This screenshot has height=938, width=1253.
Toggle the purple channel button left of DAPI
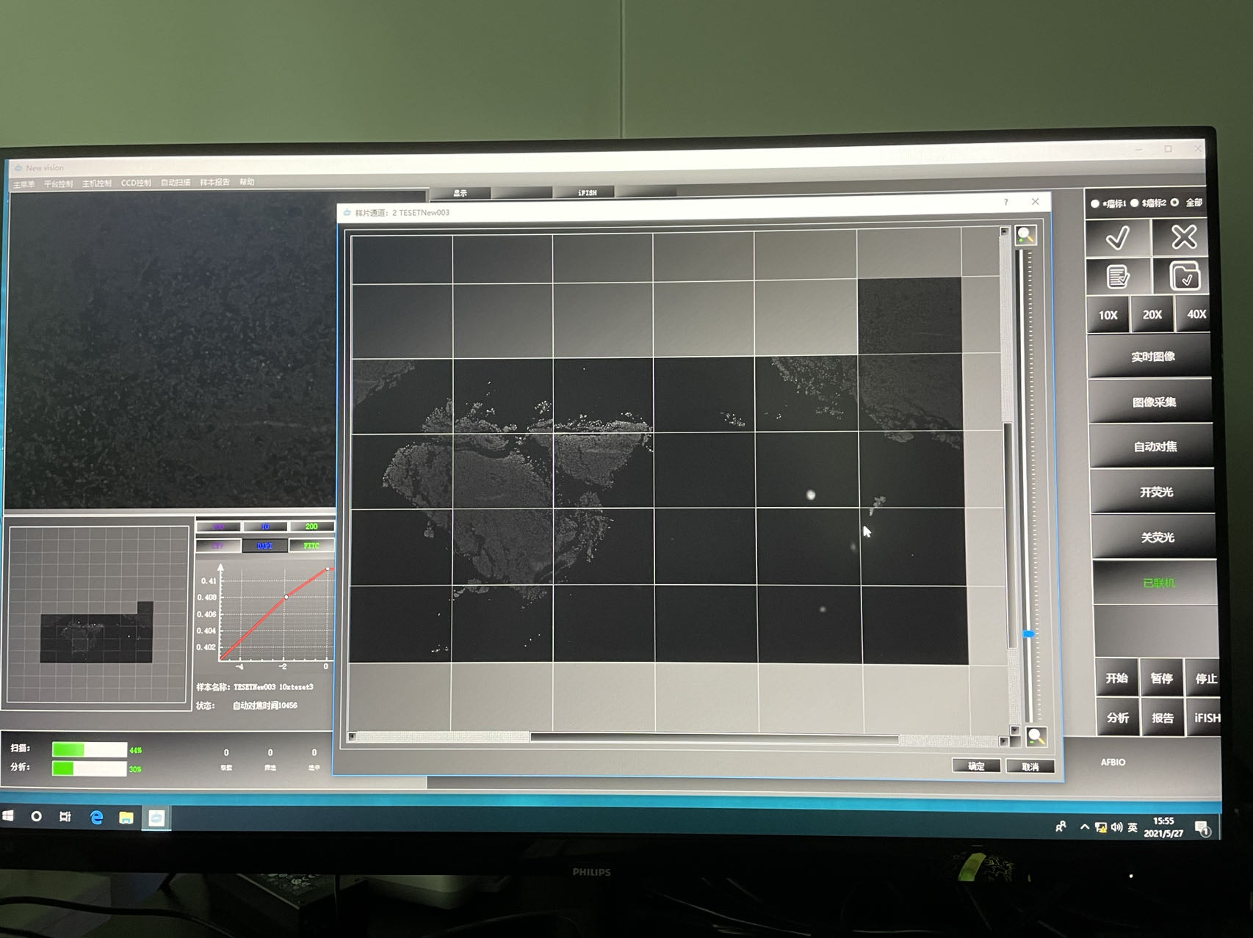click(218, 545)
